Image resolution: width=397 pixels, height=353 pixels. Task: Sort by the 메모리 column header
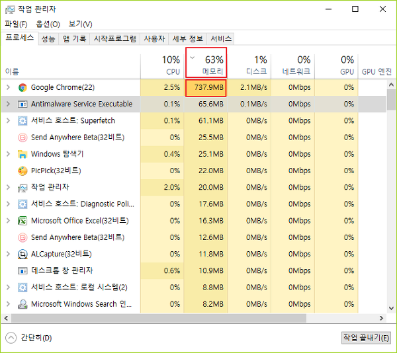pyautogui.click(x=206, y=63)
